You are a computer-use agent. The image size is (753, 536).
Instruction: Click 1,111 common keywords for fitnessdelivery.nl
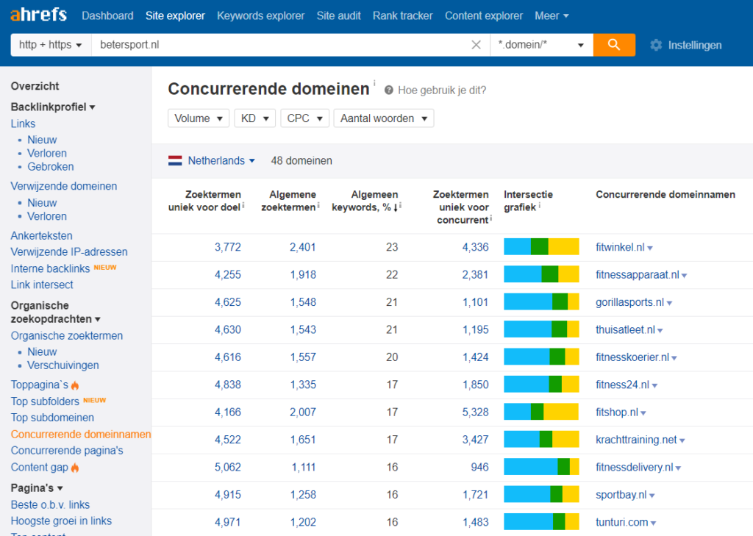[x=304, y=468]
